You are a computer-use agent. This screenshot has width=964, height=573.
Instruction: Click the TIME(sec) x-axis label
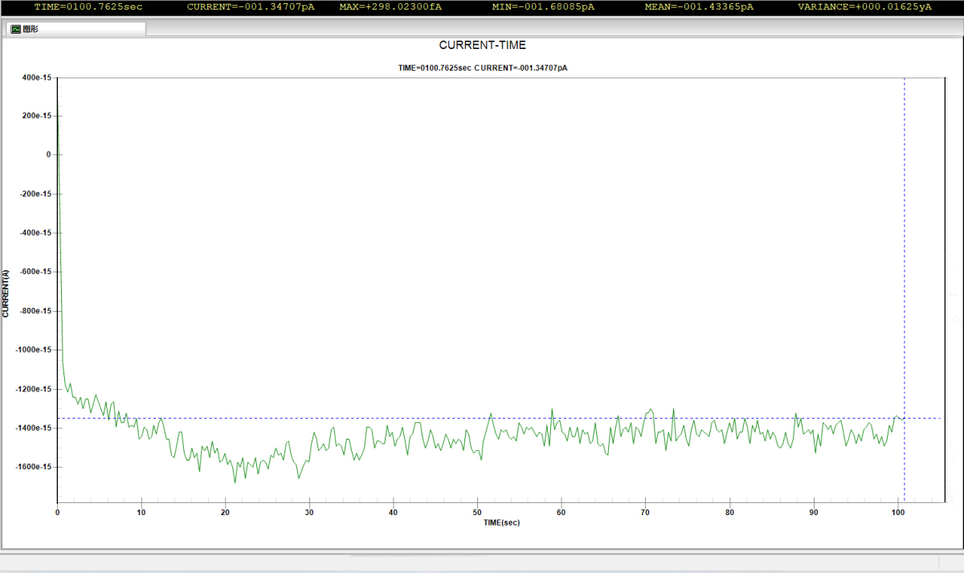(503, 522)
